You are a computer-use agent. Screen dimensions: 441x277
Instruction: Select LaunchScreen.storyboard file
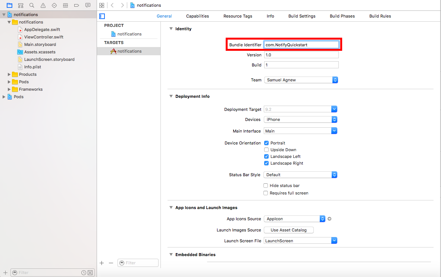(x=49, y=59)
